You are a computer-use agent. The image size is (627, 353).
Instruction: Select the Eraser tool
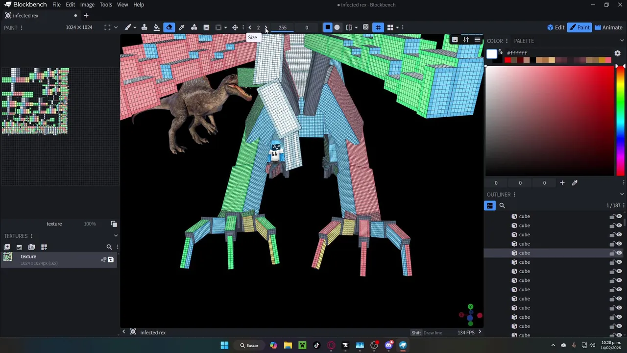[x=169, y=27]
